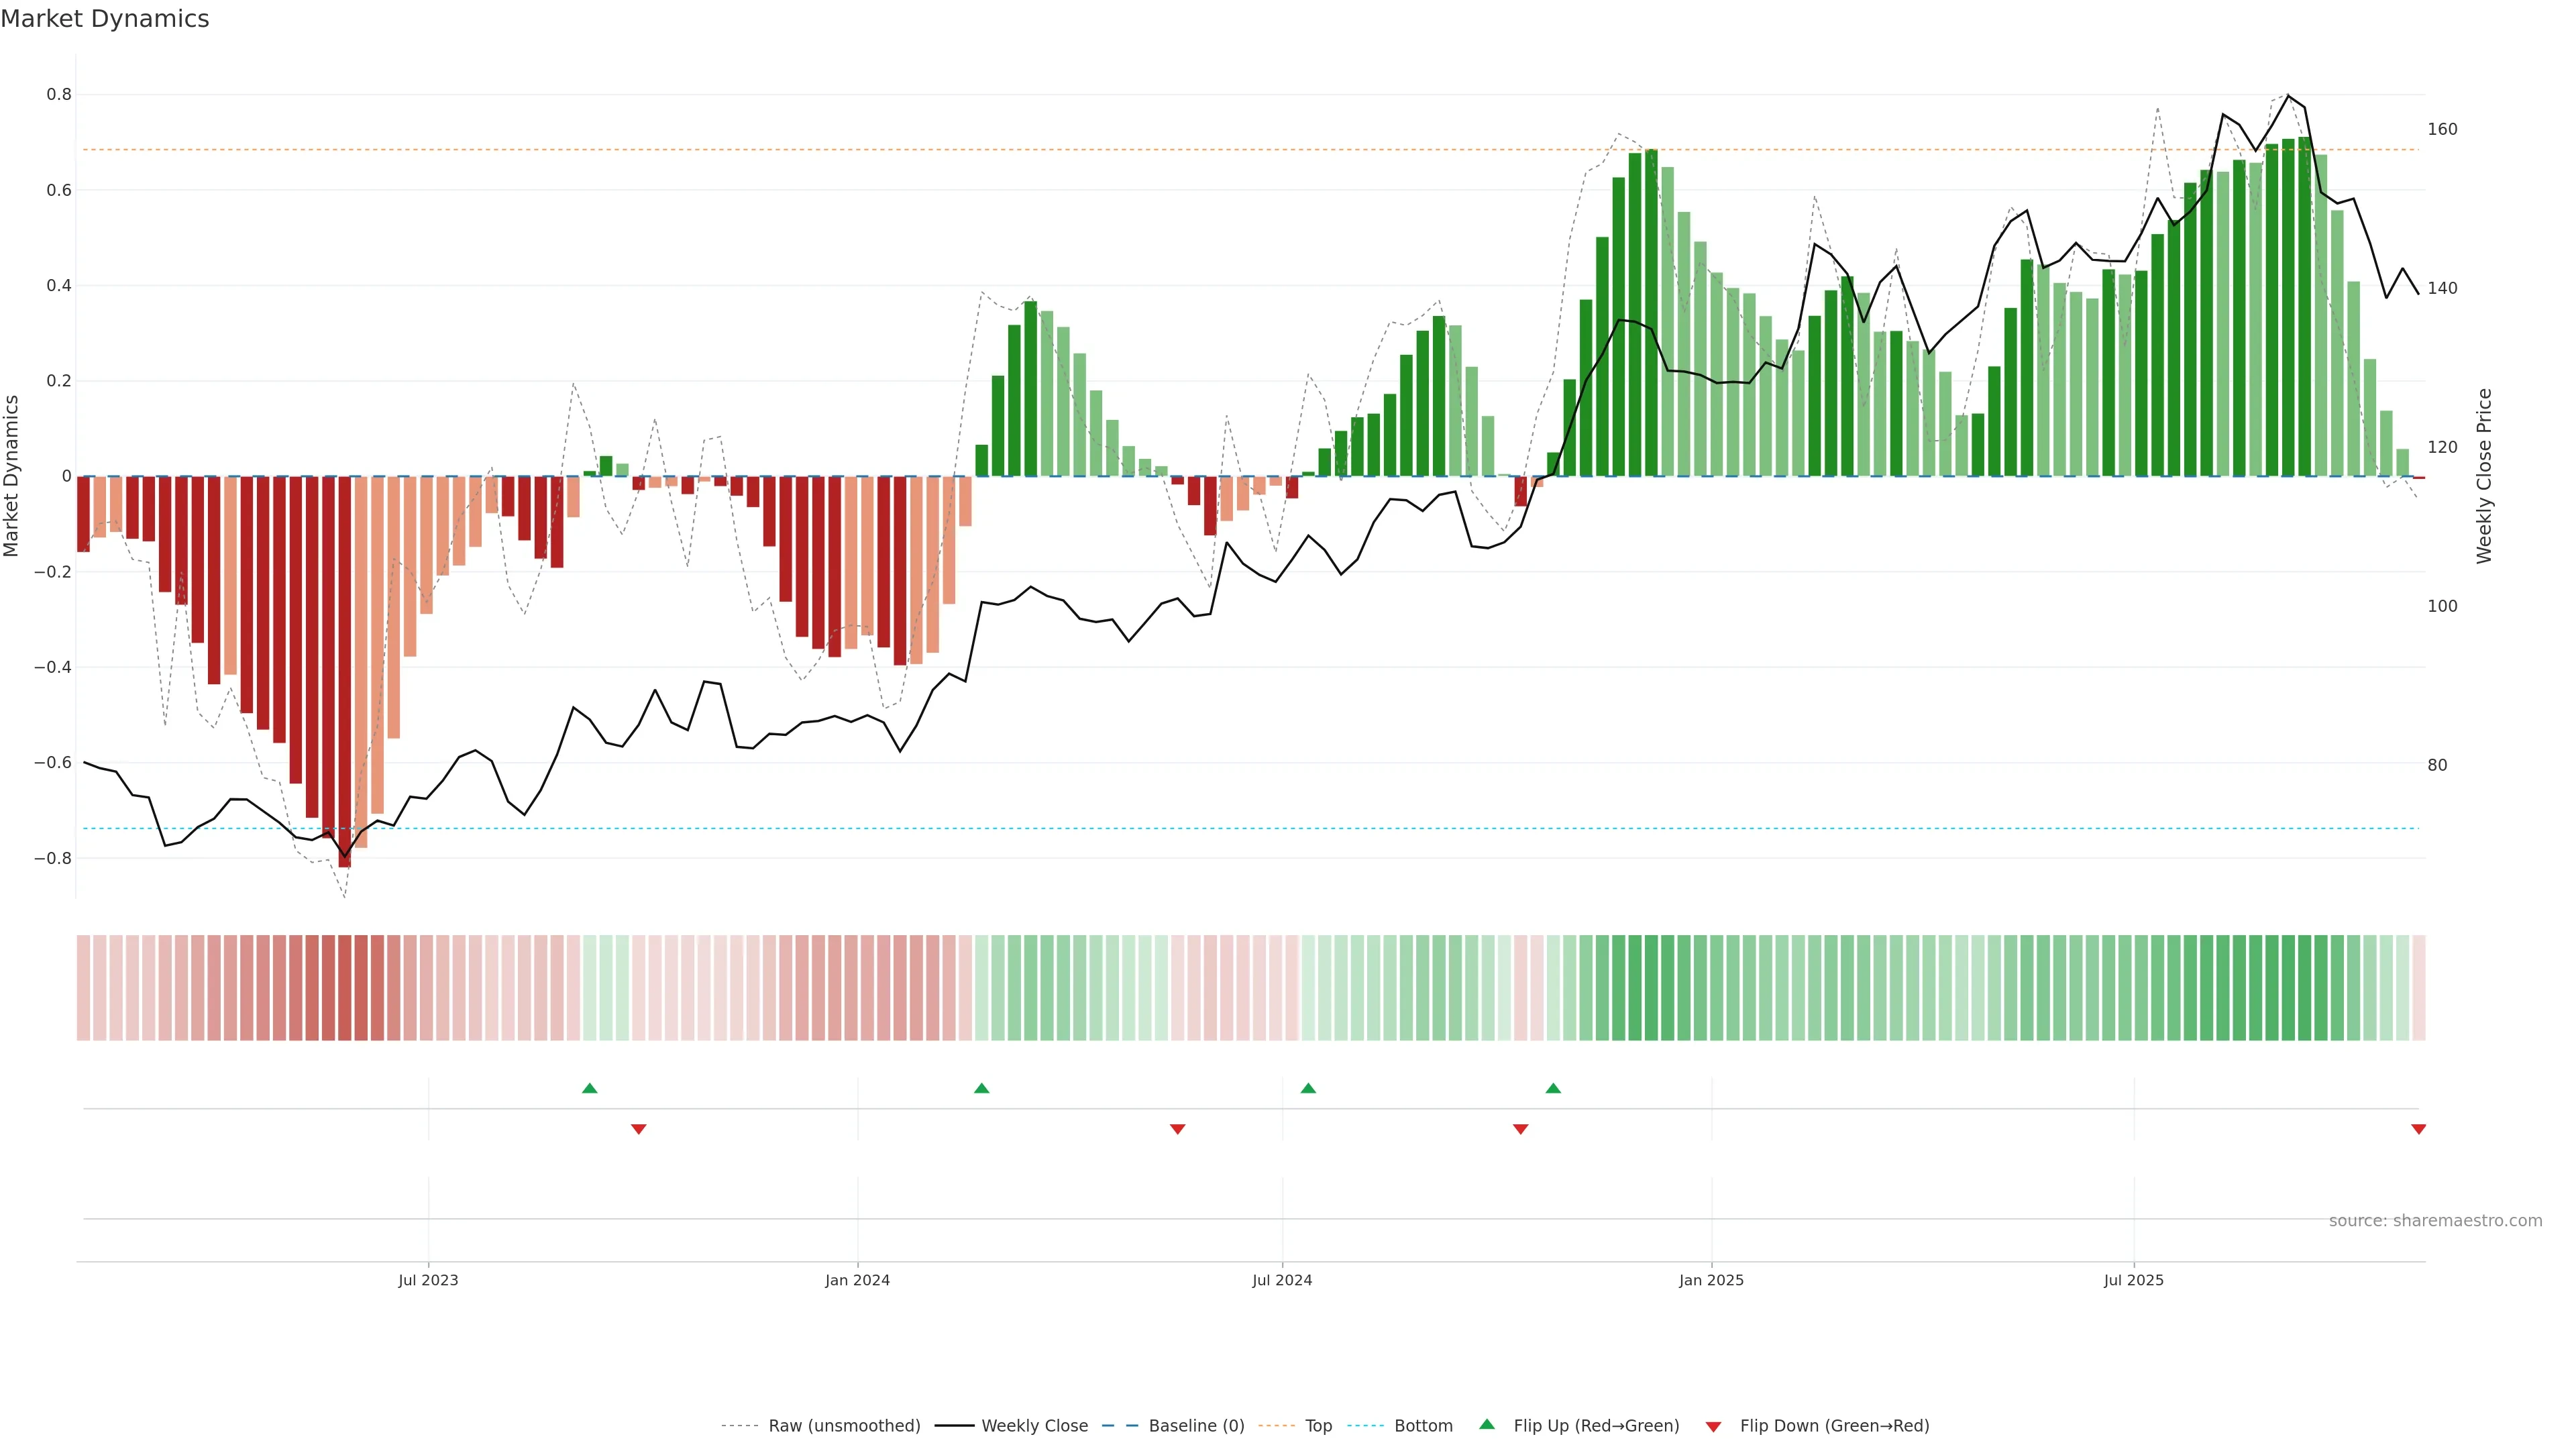This screenshot has width=2576, height=1449.
Task: Click the Jan 2024 x-axis label
Action: click(x=857, y=1280)
